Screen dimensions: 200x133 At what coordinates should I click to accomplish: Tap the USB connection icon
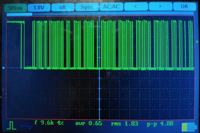click(x=27, y=127)
